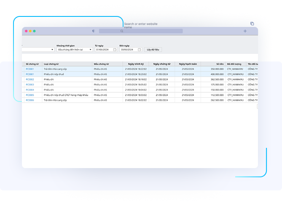Viewport: 282px width, 206px height.
Task: Open voucher link PC0003
Action: [30, 85]
